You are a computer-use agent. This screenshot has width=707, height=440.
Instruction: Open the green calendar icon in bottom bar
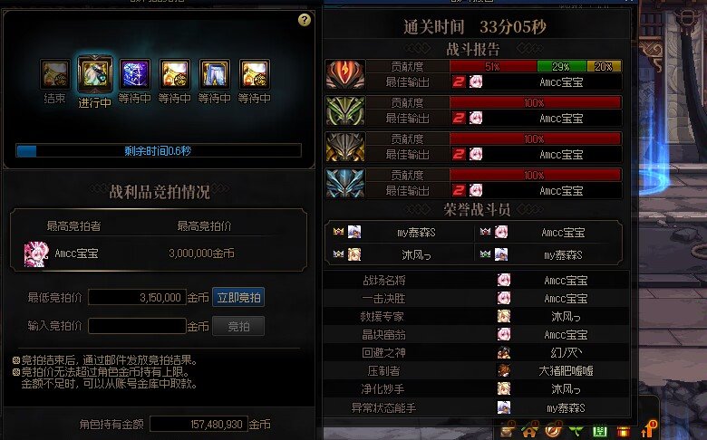pyautogui.click(x=600, y=432)
